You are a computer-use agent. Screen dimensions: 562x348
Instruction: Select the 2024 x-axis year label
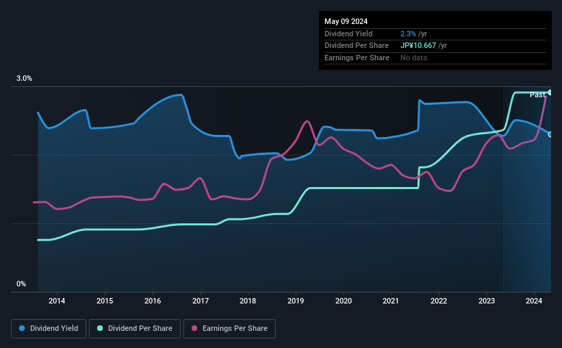click(534, 301)
